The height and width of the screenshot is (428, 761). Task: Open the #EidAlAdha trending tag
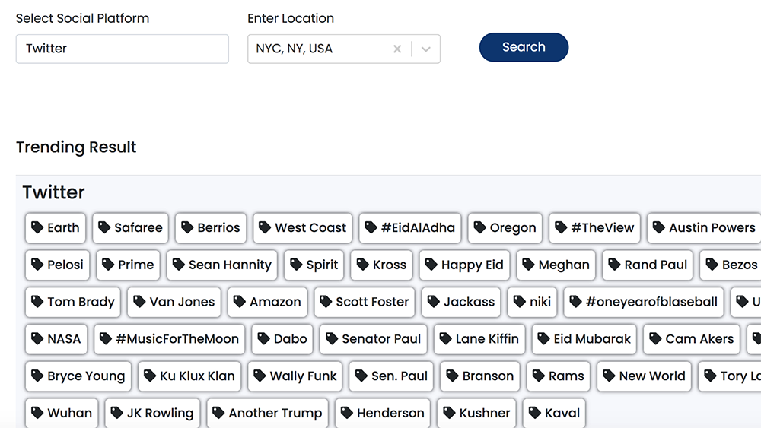point(410,227)
